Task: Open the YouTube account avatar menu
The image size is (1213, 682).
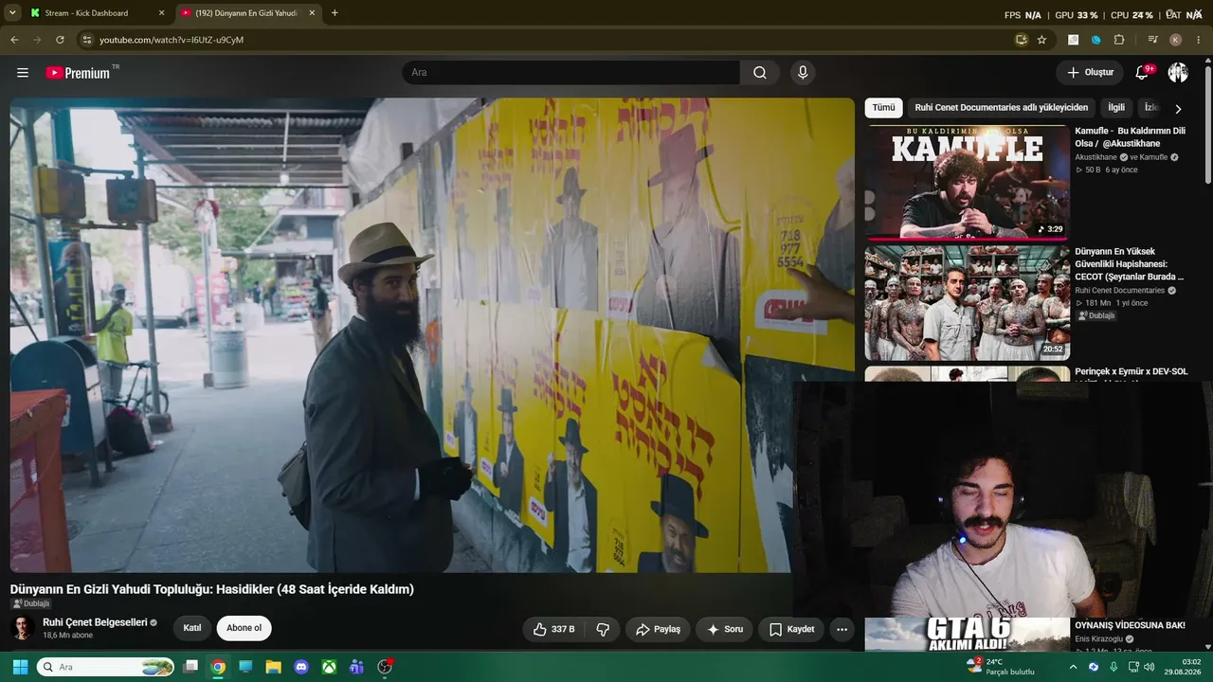Action: click(x=1178, y=73)
